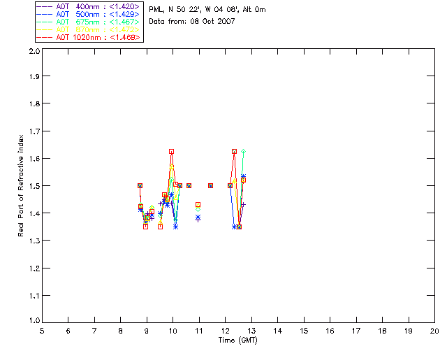Viewport: 447px width, 358px height.
Task: Click the blue asterisk at 1.35 near time 12.3
Action: pyautogui.click(x=235, y=227)
